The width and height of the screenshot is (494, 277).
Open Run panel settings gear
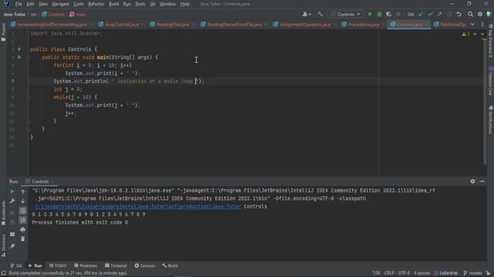(x=472, y=182)
